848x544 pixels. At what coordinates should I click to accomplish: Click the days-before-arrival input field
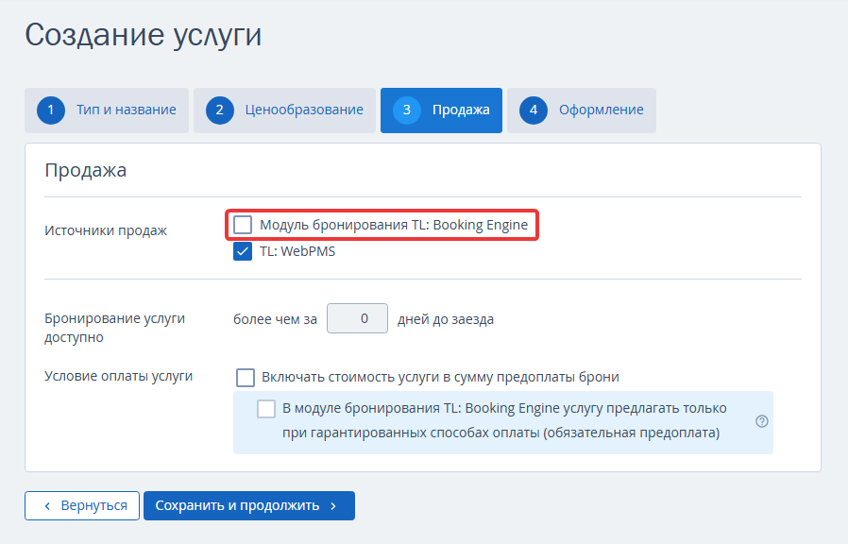point(357,318)
